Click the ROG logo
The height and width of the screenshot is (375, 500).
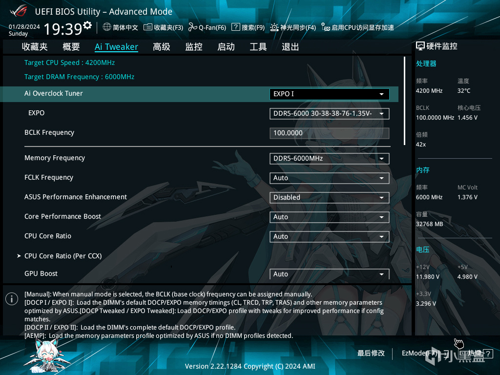pyautogui.click(x=19, y=12)
